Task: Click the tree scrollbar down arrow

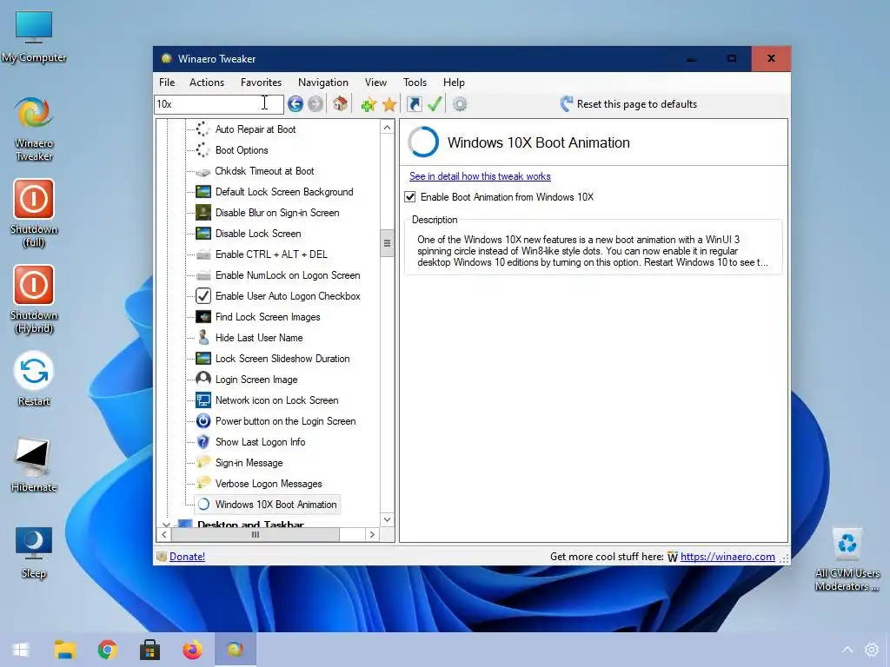Action: 387,519
